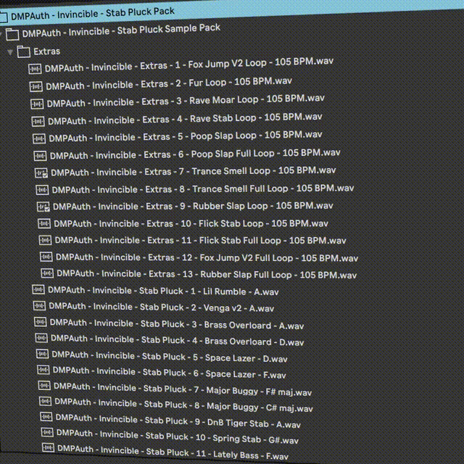Select Flick Stab Loop 105 BPM file
Image resolution: width=464 pixels, height=464 pixels.
point(191,223)
